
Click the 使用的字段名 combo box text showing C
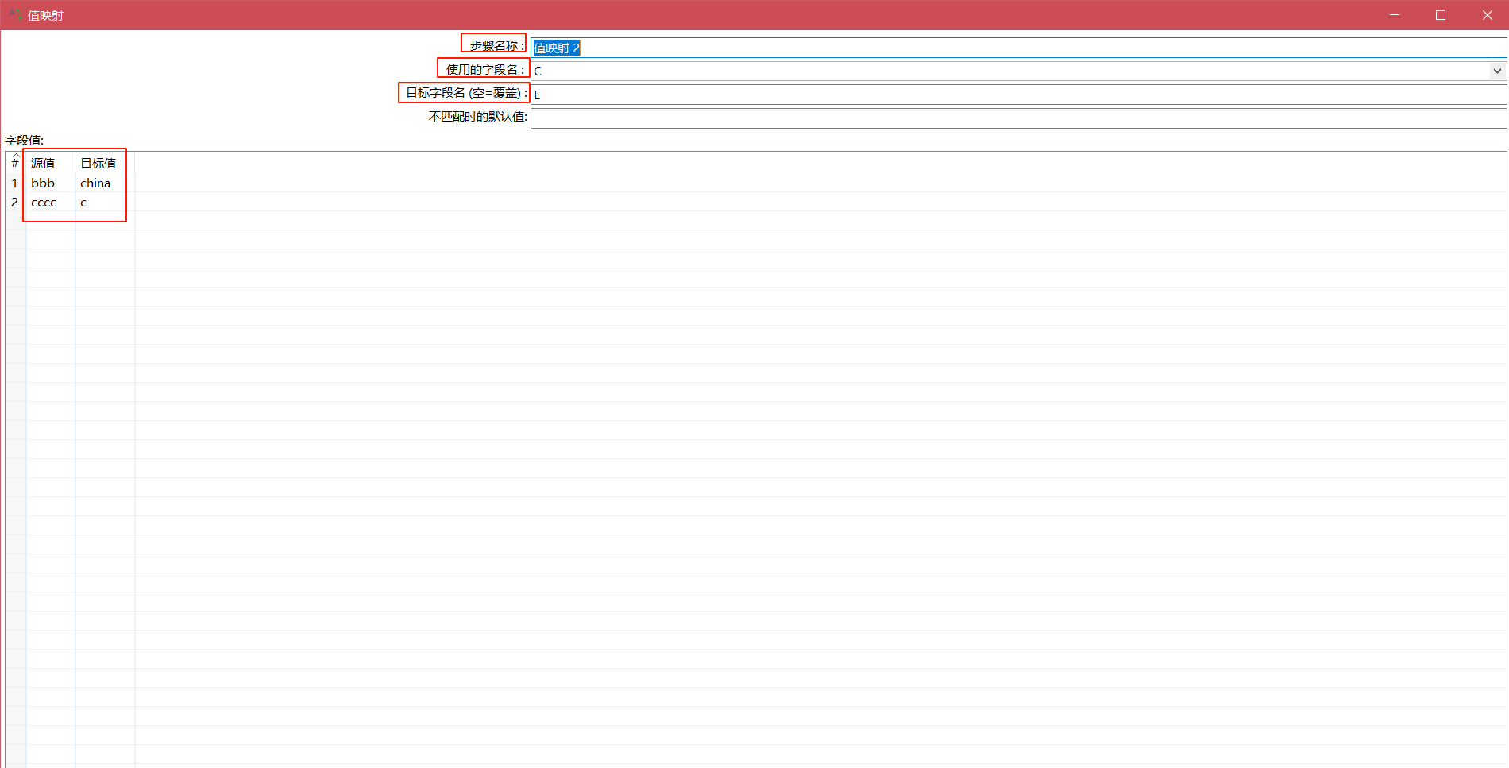1009,71
